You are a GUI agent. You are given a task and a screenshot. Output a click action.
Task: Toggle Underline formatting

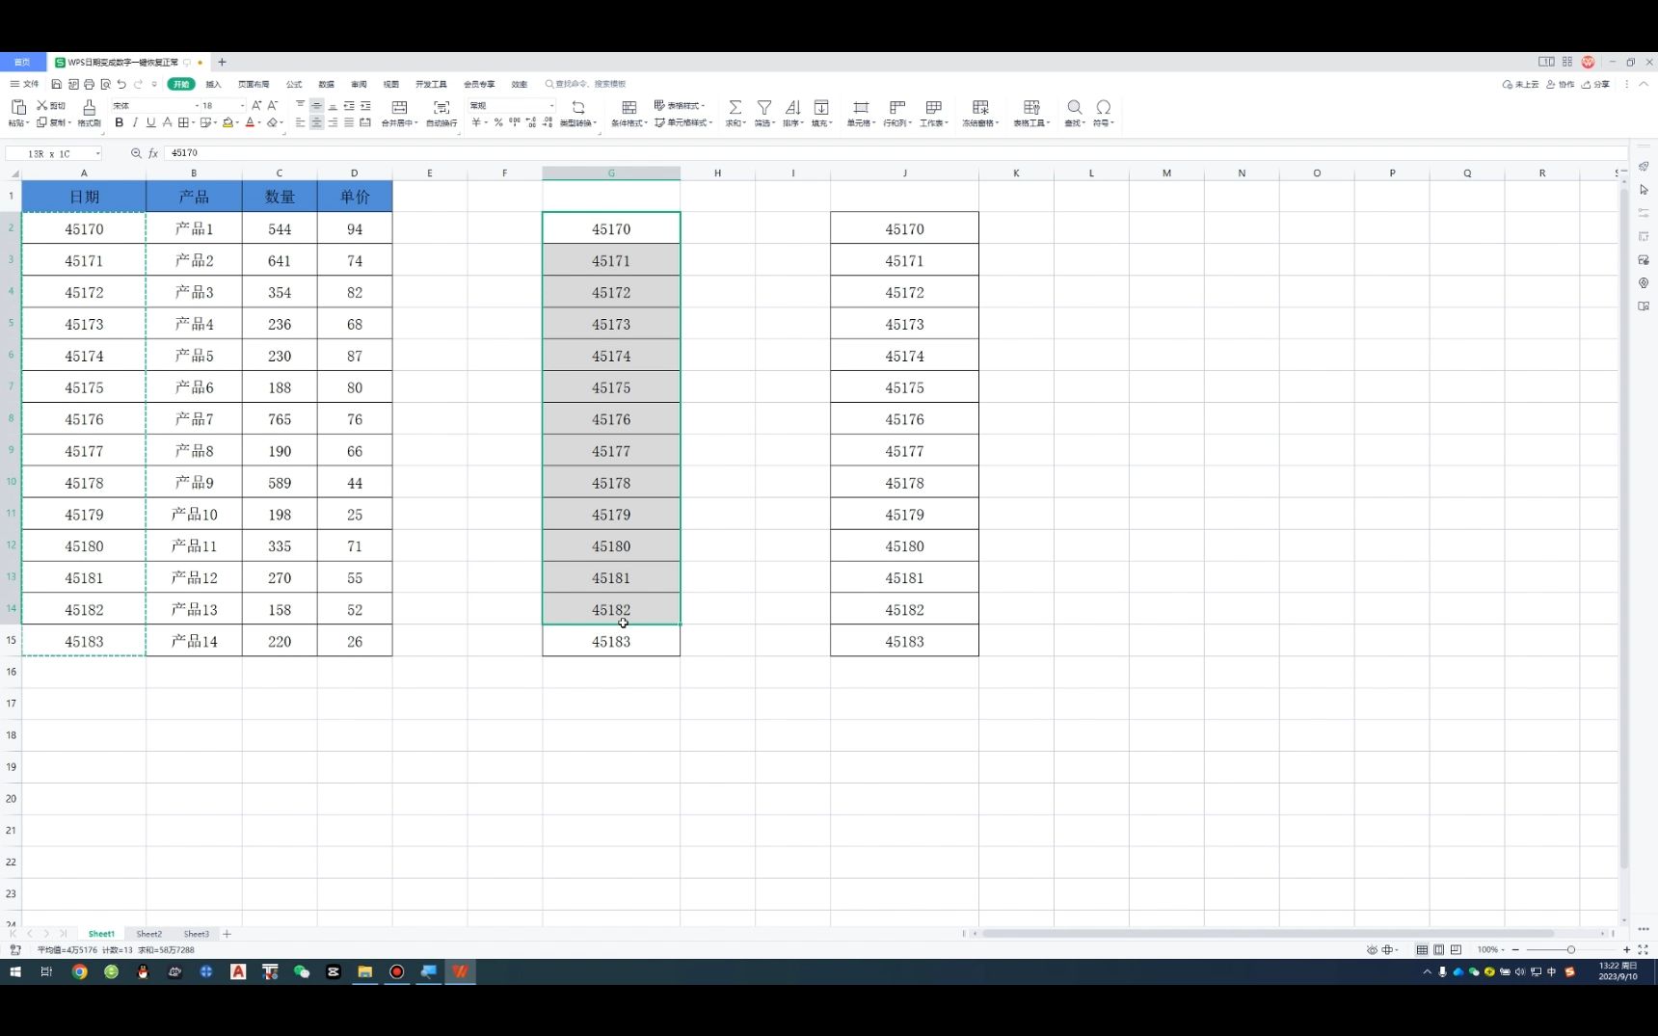150,122
